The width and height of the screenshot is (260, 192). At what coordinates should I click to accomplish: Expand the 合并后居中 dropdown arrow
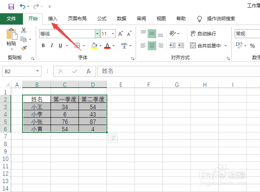pyautogui.click(x=225, y=46)
